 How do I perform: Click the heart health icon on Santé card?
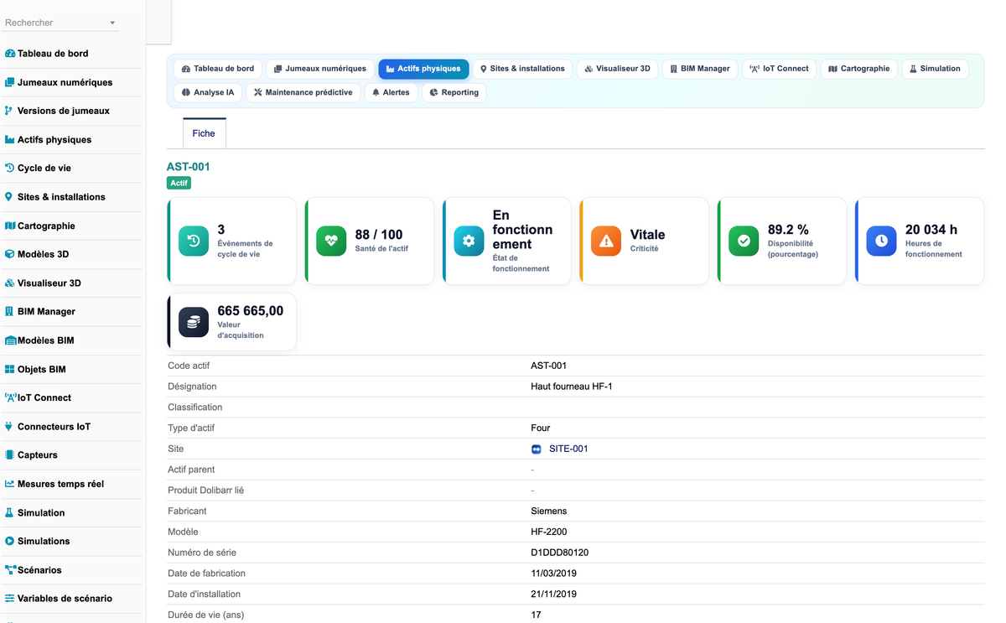(x=331, y=241)
